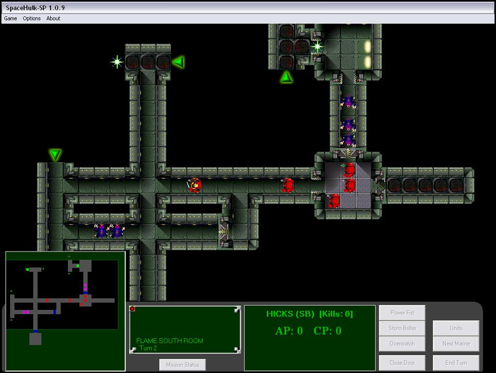Click the down-pointing green entry arrow
Screen dimensions: 496x373
[x=55, y=155]
